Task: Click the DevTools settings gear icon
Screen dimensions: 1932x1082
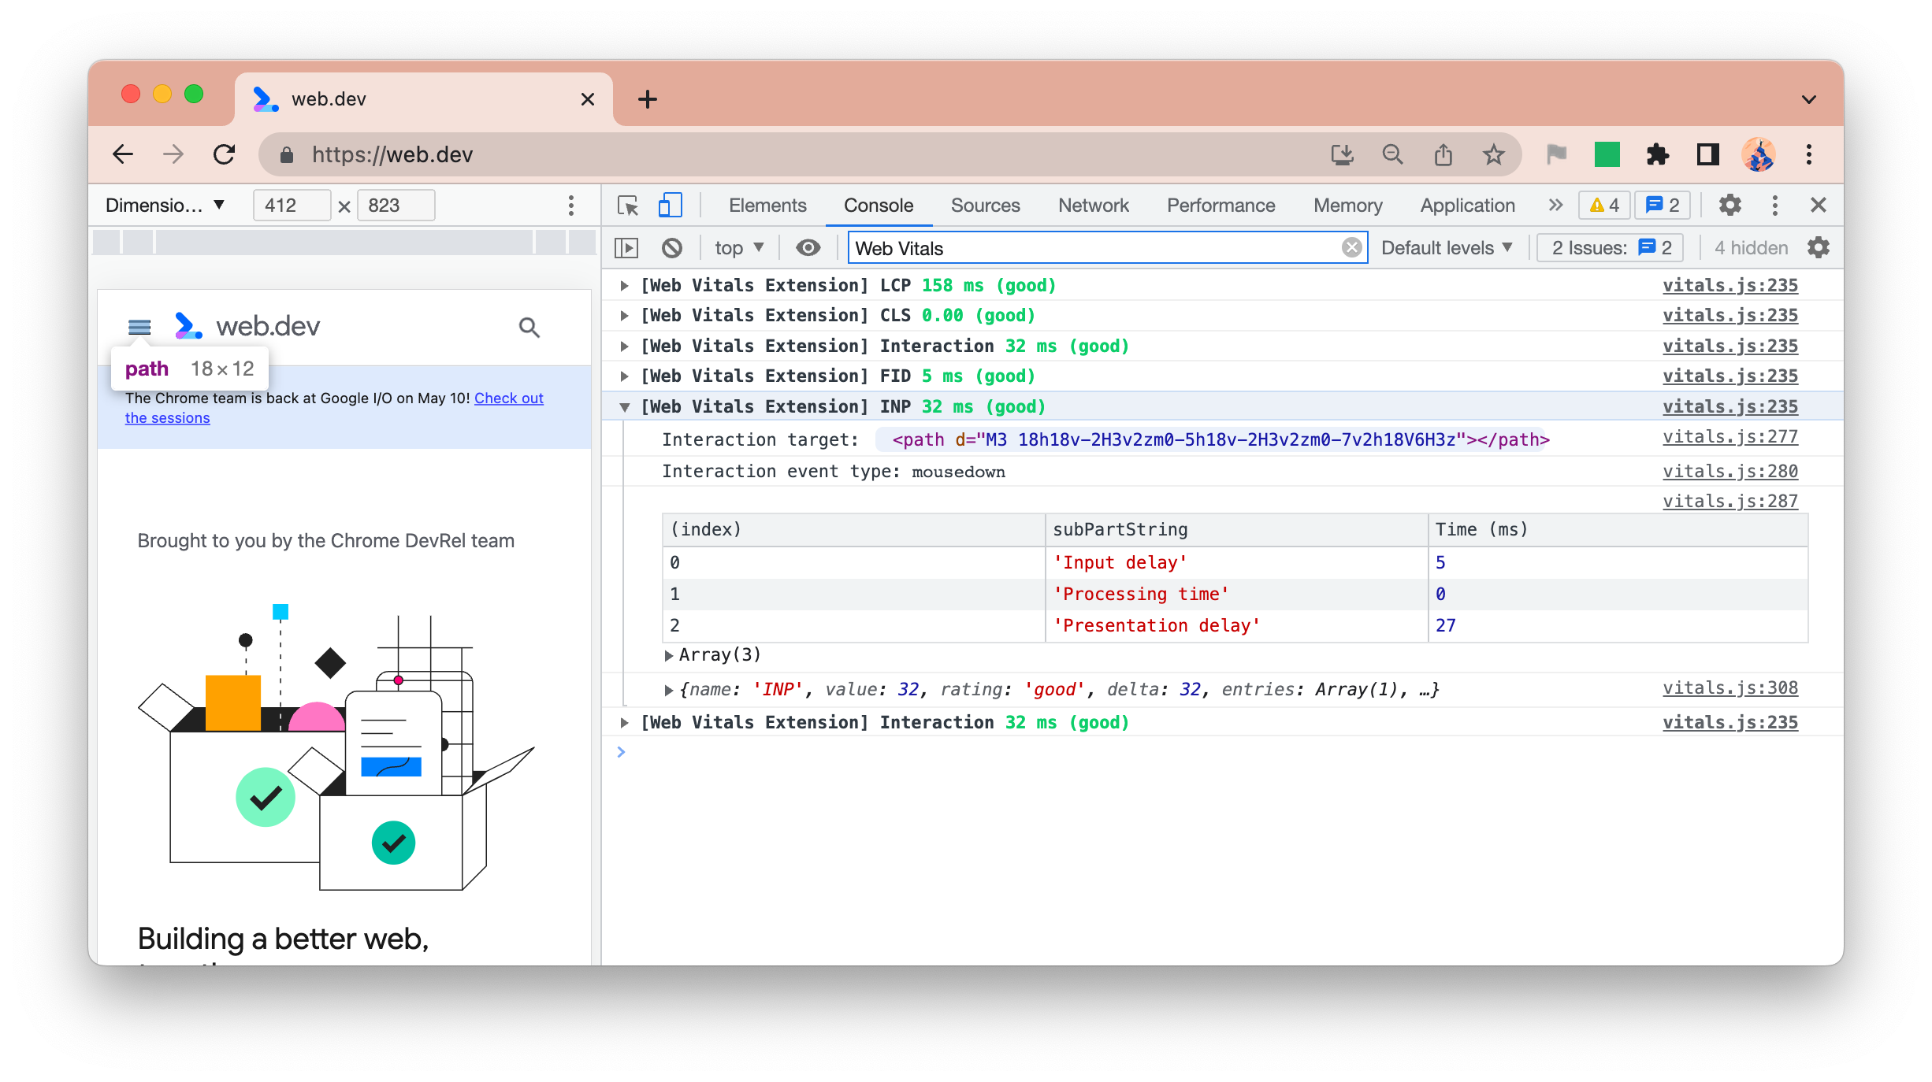Action: pos(1730,204)
